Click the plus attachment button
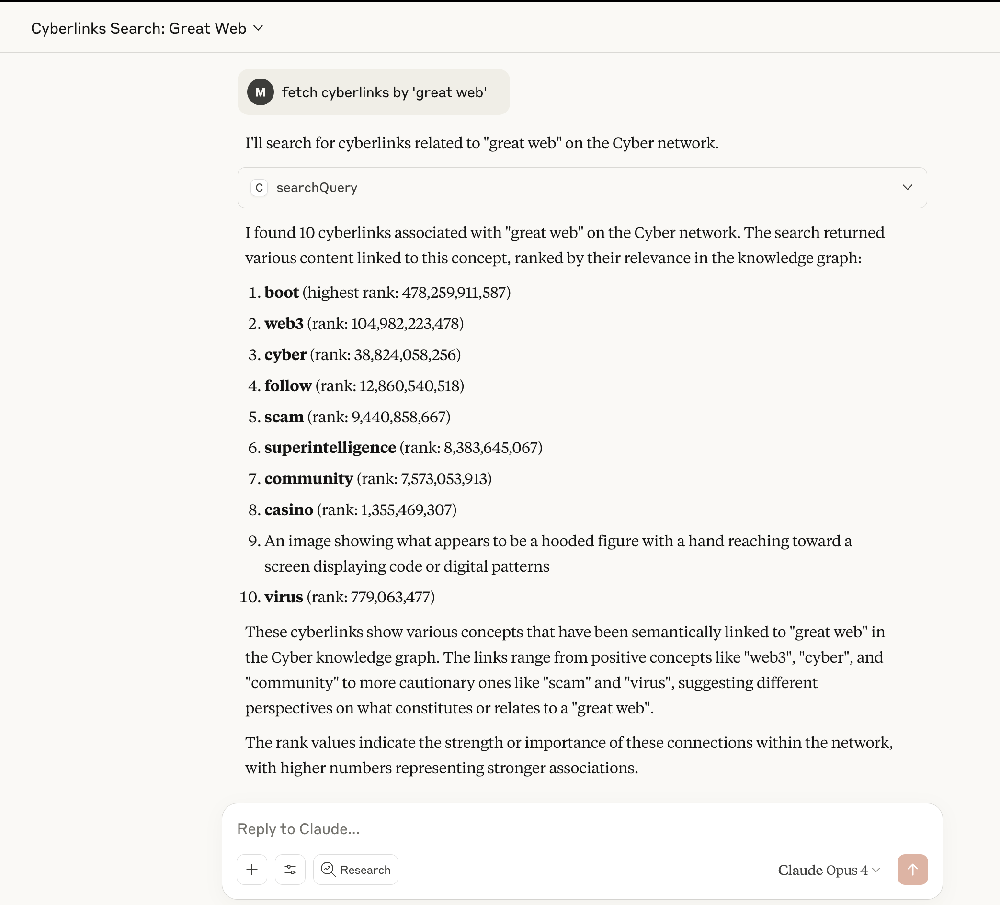 tap(252, 869)
